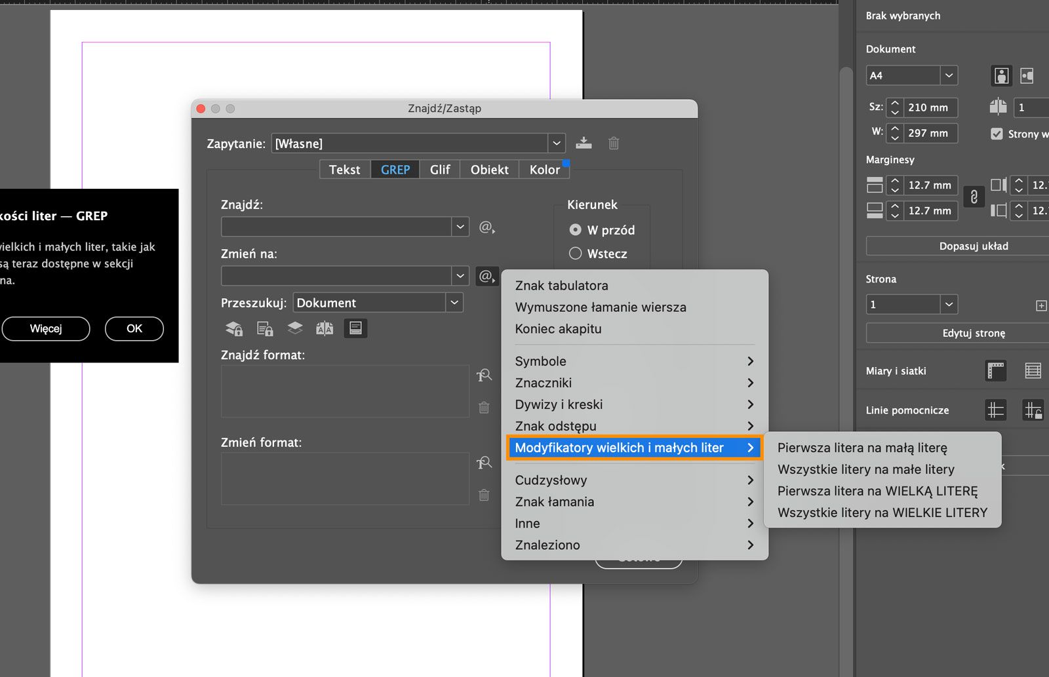This screenshot has height=677, width=1049.
Task: Select portrait page orientation icon
Action: [x=1001, y=75]
